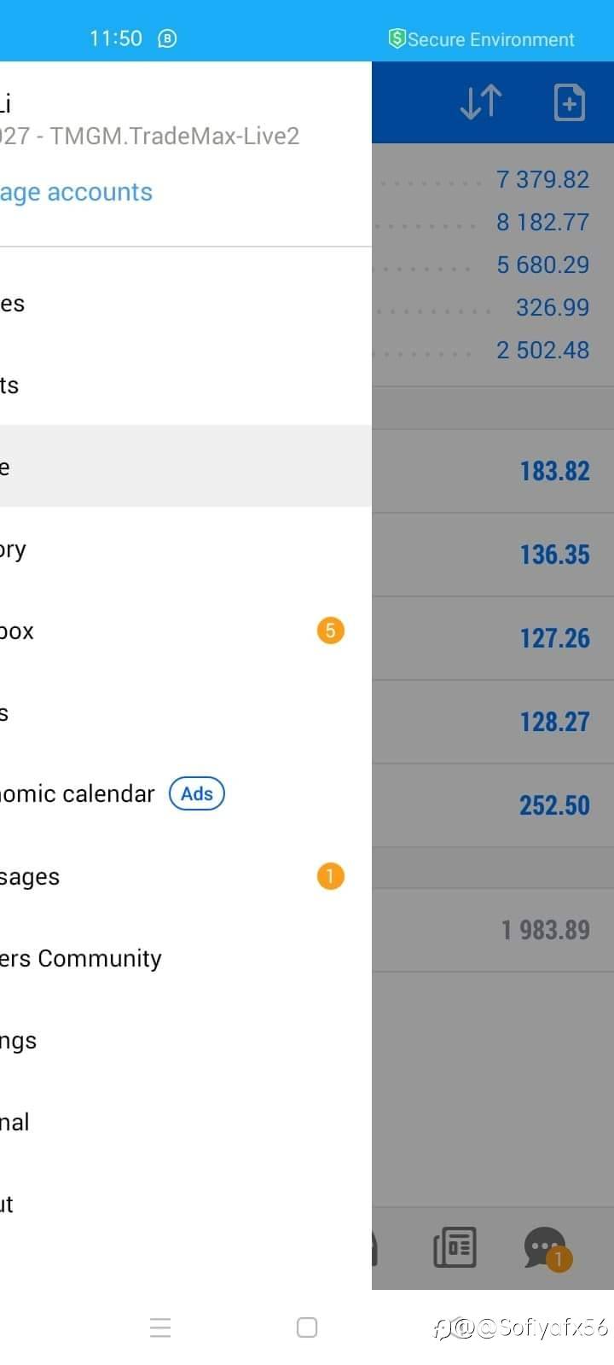Tap the TMGM.TradeMax-Live2 account header
This screenshot has width=614, height=1365.
click(x=150, y=136)
